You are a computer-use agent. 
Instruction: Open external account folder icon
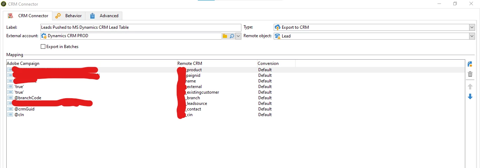coord(225,36)
